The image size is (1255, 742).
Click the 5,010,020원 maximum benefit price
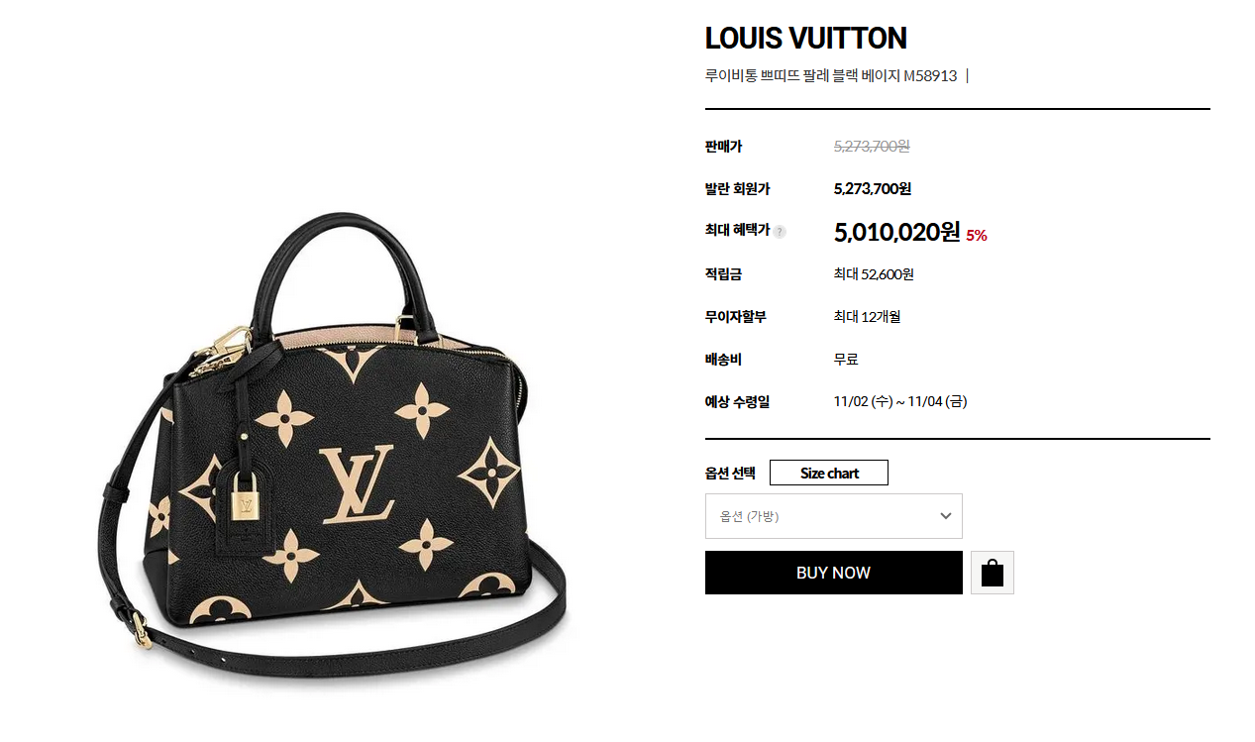897,232
